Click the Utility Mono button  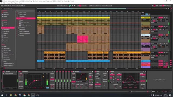(x=98, y=84)
